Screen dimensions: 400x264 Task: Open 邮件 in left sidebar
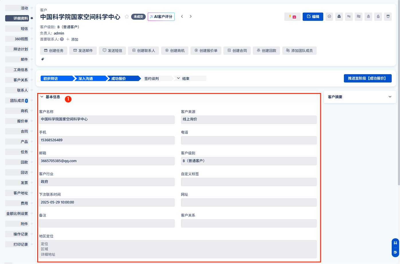click(x=17, y=59)
